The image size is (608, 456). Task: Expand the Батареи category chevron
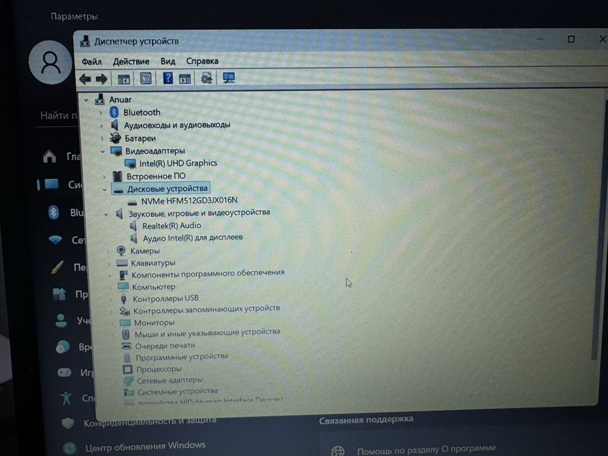[x=102, y=139]
